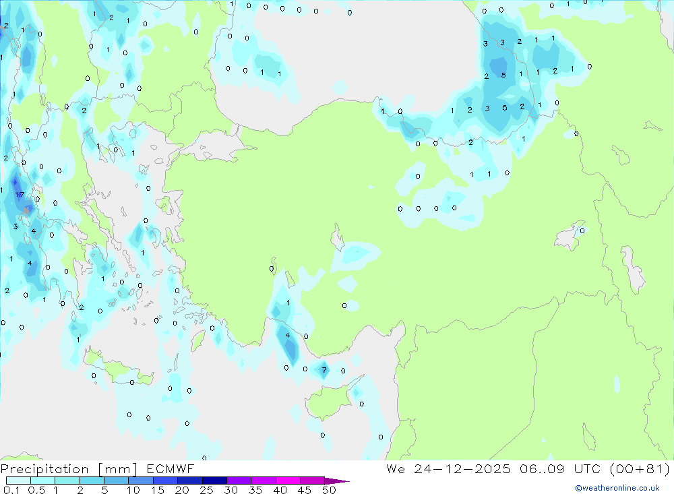Click the "20" legend scale label

pos(182,490)
